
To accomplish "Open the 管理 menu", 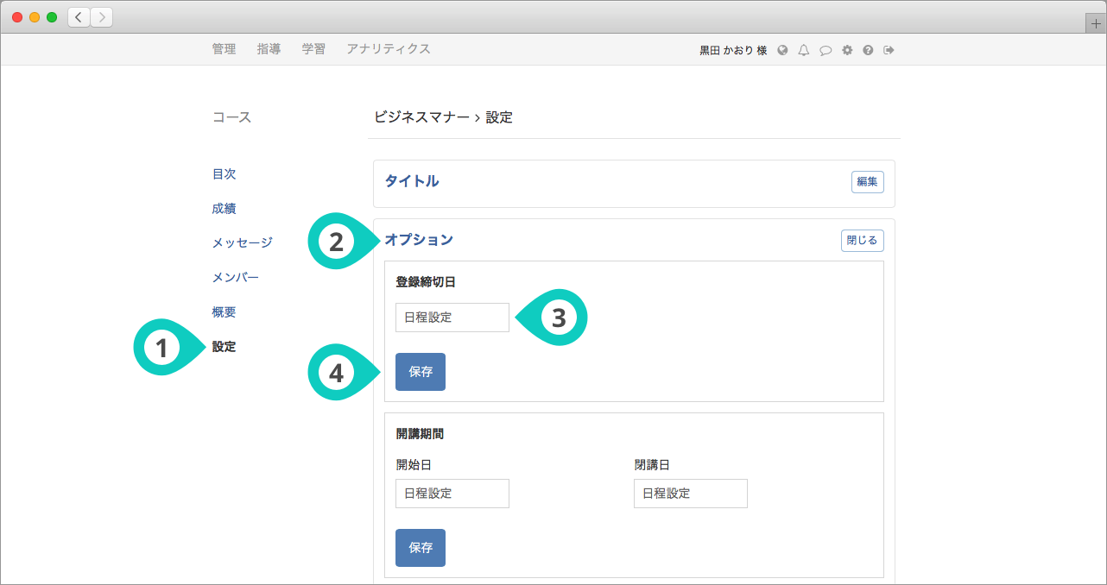I will point(224,49).
